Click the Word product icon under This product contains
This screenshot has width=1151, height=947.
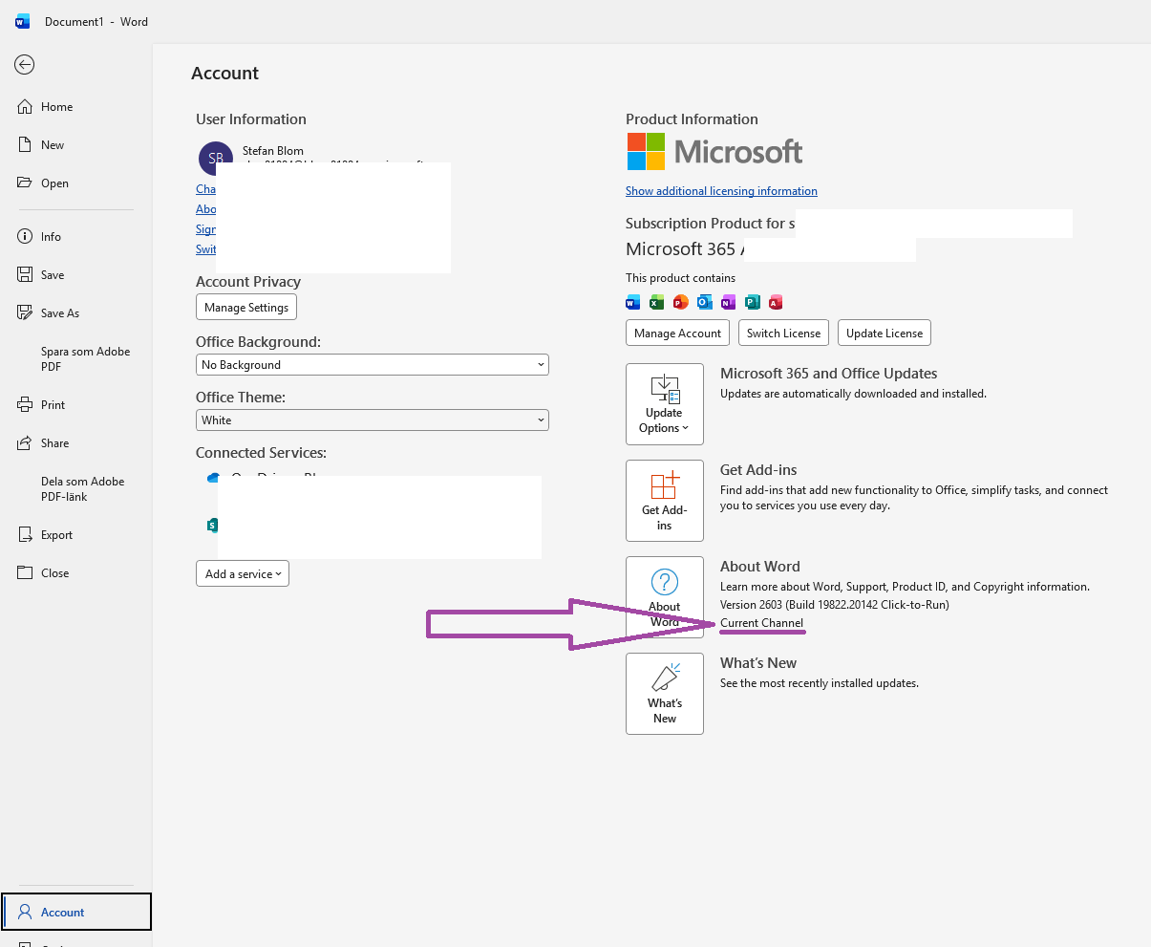(x=632, y=303)
